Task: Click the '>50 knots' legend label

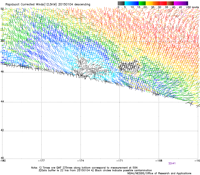Action: click(x=192, y=7)
